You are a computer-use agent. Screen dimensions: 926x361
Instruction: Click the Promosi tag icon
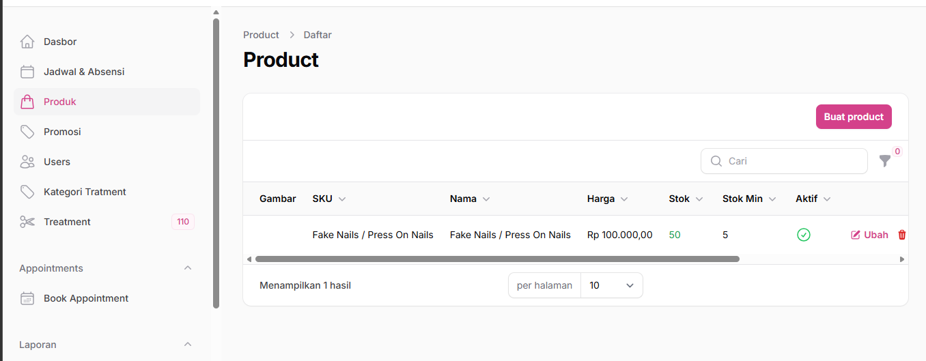pos(27,132)
